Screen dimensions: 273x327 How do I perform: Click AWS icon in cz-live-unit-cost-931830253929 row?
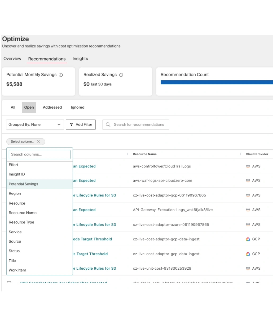[x=248, y=268]
